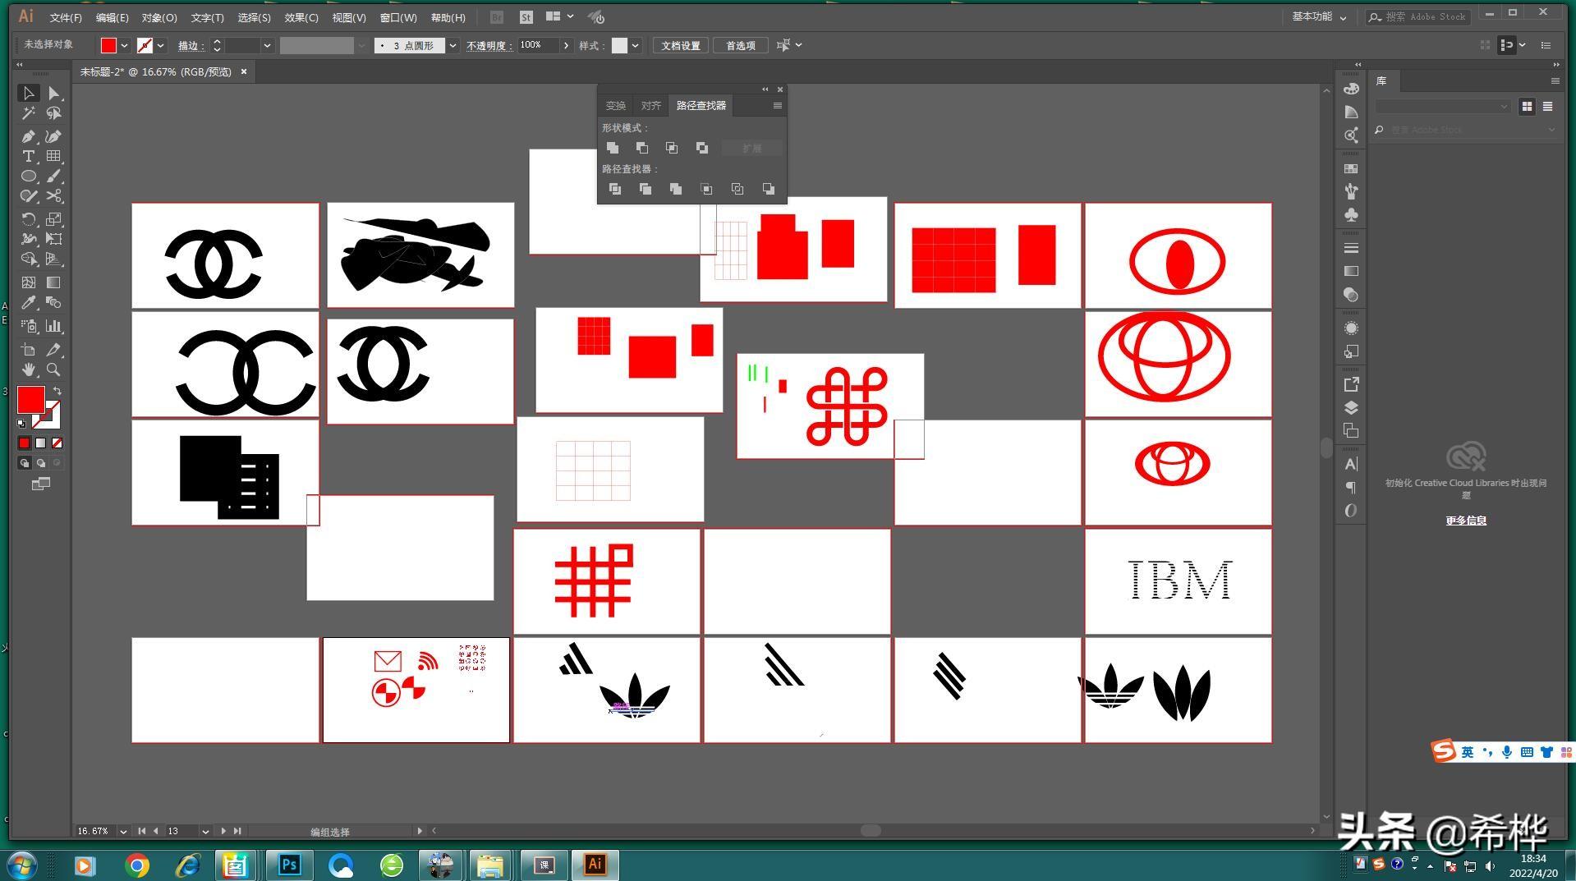This screenshot has width=1576, height=881.
Task: Open Pathfinder panel options menu
Action: (777, 106)
